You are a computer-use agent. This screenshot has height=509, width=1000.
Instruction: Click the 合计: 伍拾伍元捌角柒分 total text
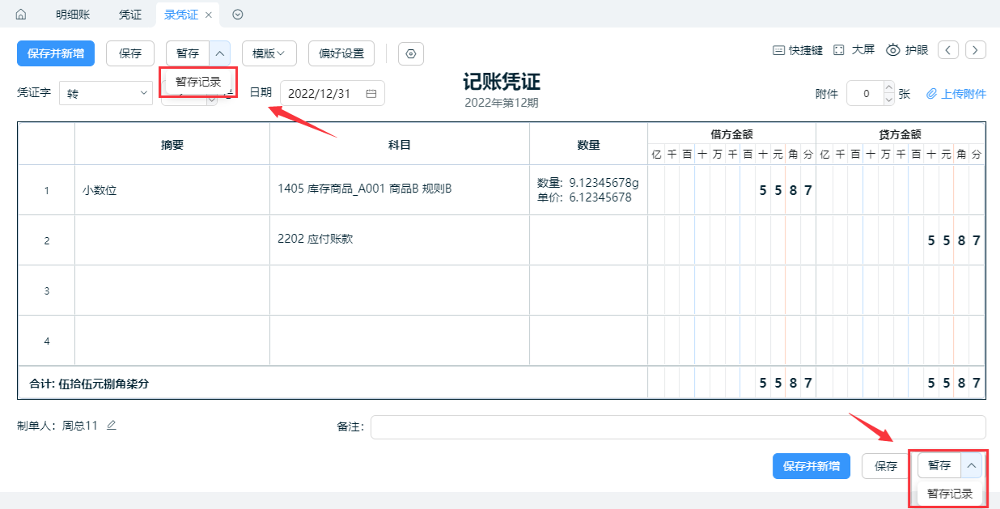89,384
